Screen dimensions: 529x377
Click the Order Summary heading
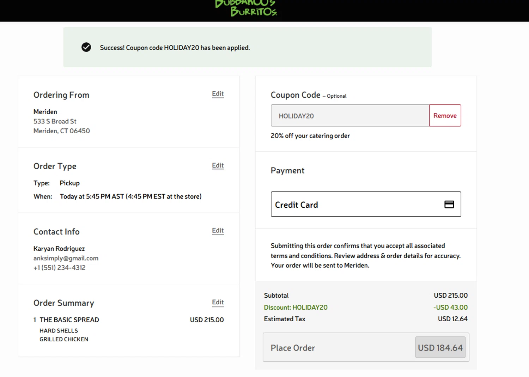click(64, 303)
